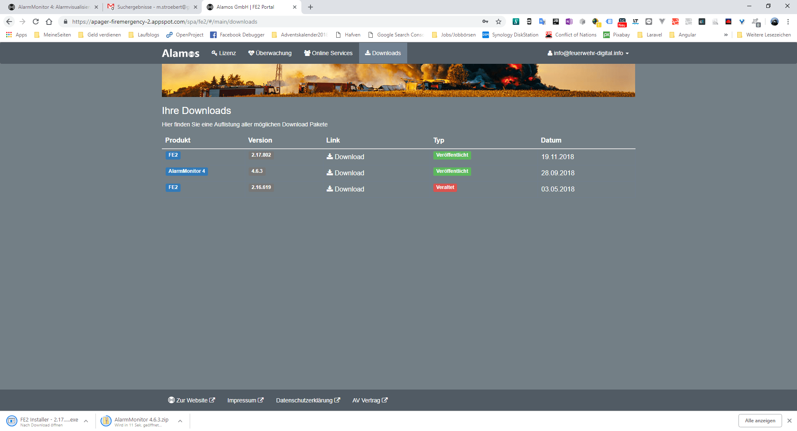
Task: Click the Veröffentlicht badge in the 19.11.2018 row
Action: [452, 155]
